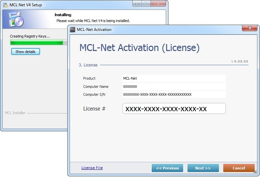Open the License File link
The image size is (260, 177).
pos(92,168)
